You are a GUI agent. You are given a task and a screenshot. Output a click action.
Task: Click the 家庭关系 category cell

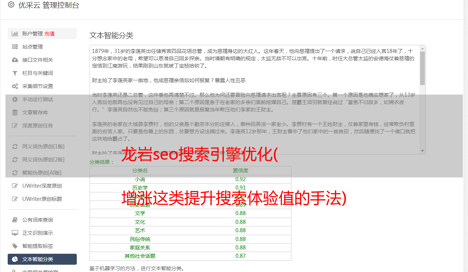point(140,248)
